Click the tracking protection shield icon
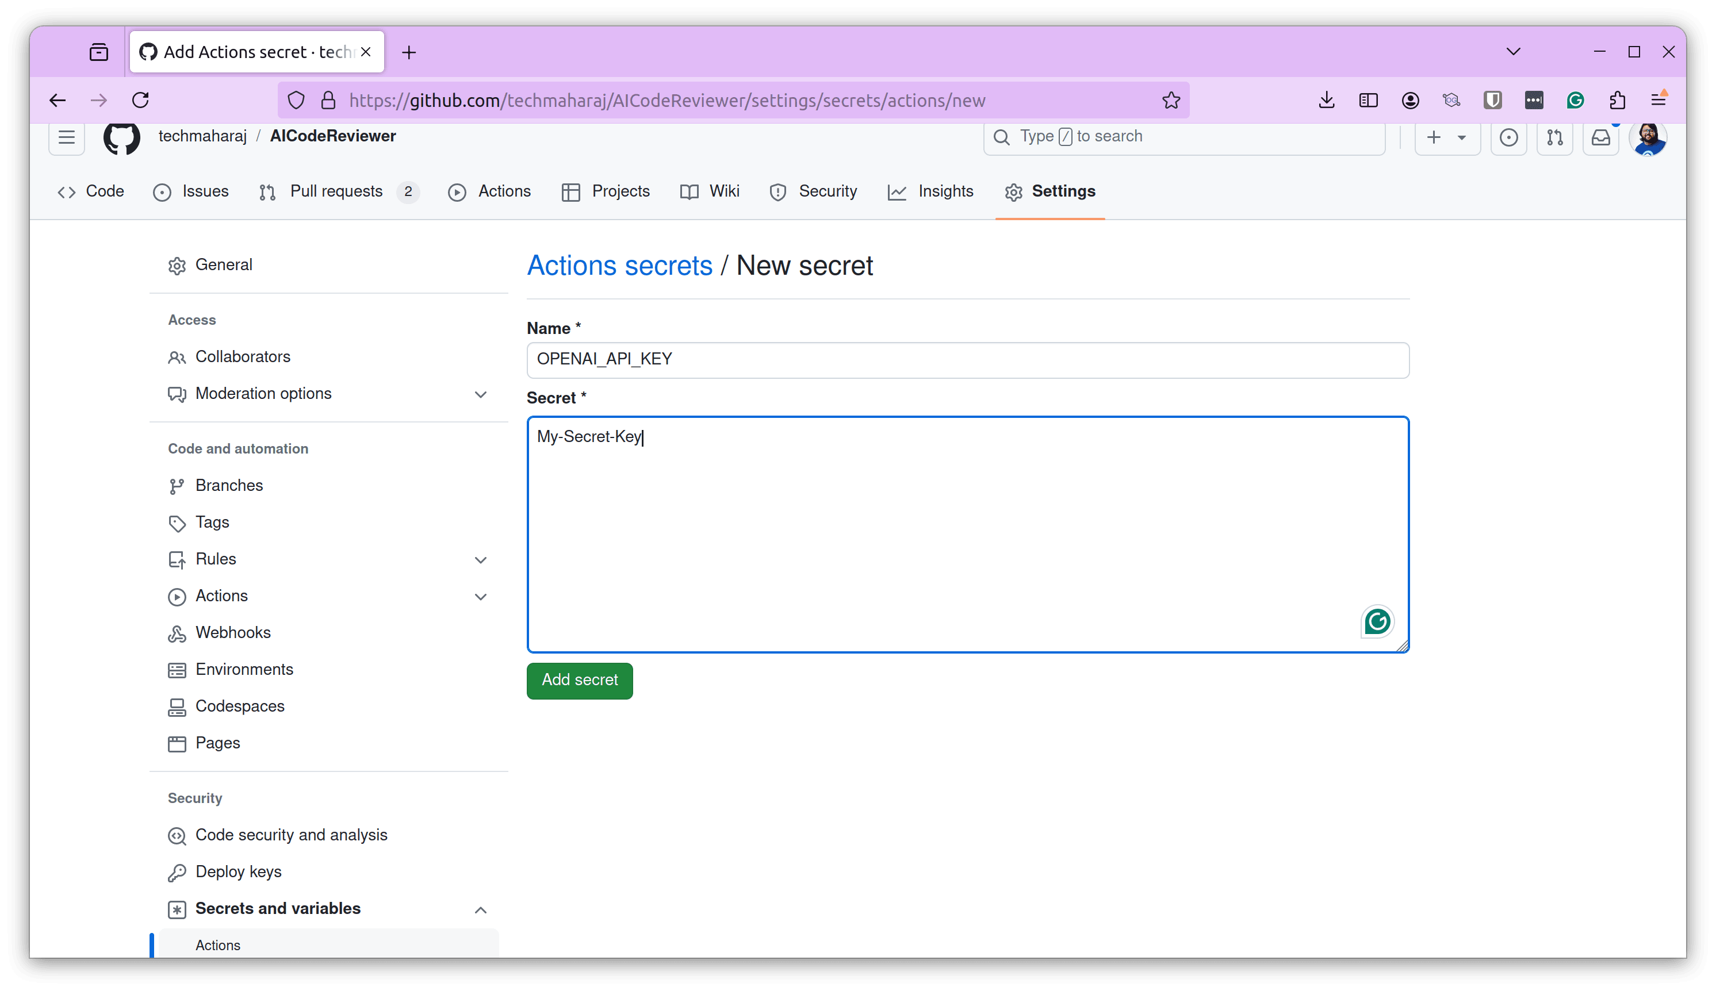The width and height of the screenshot is (1716, 991). point(296,100)
